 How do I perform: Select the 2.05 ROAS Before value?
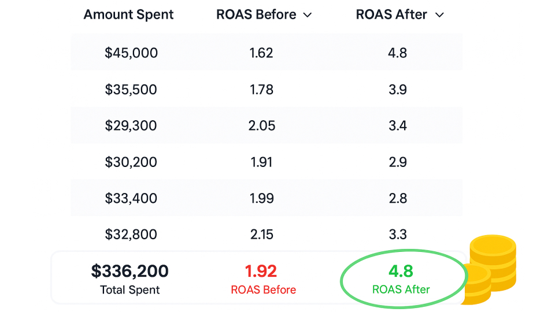[x=261, y=125]
